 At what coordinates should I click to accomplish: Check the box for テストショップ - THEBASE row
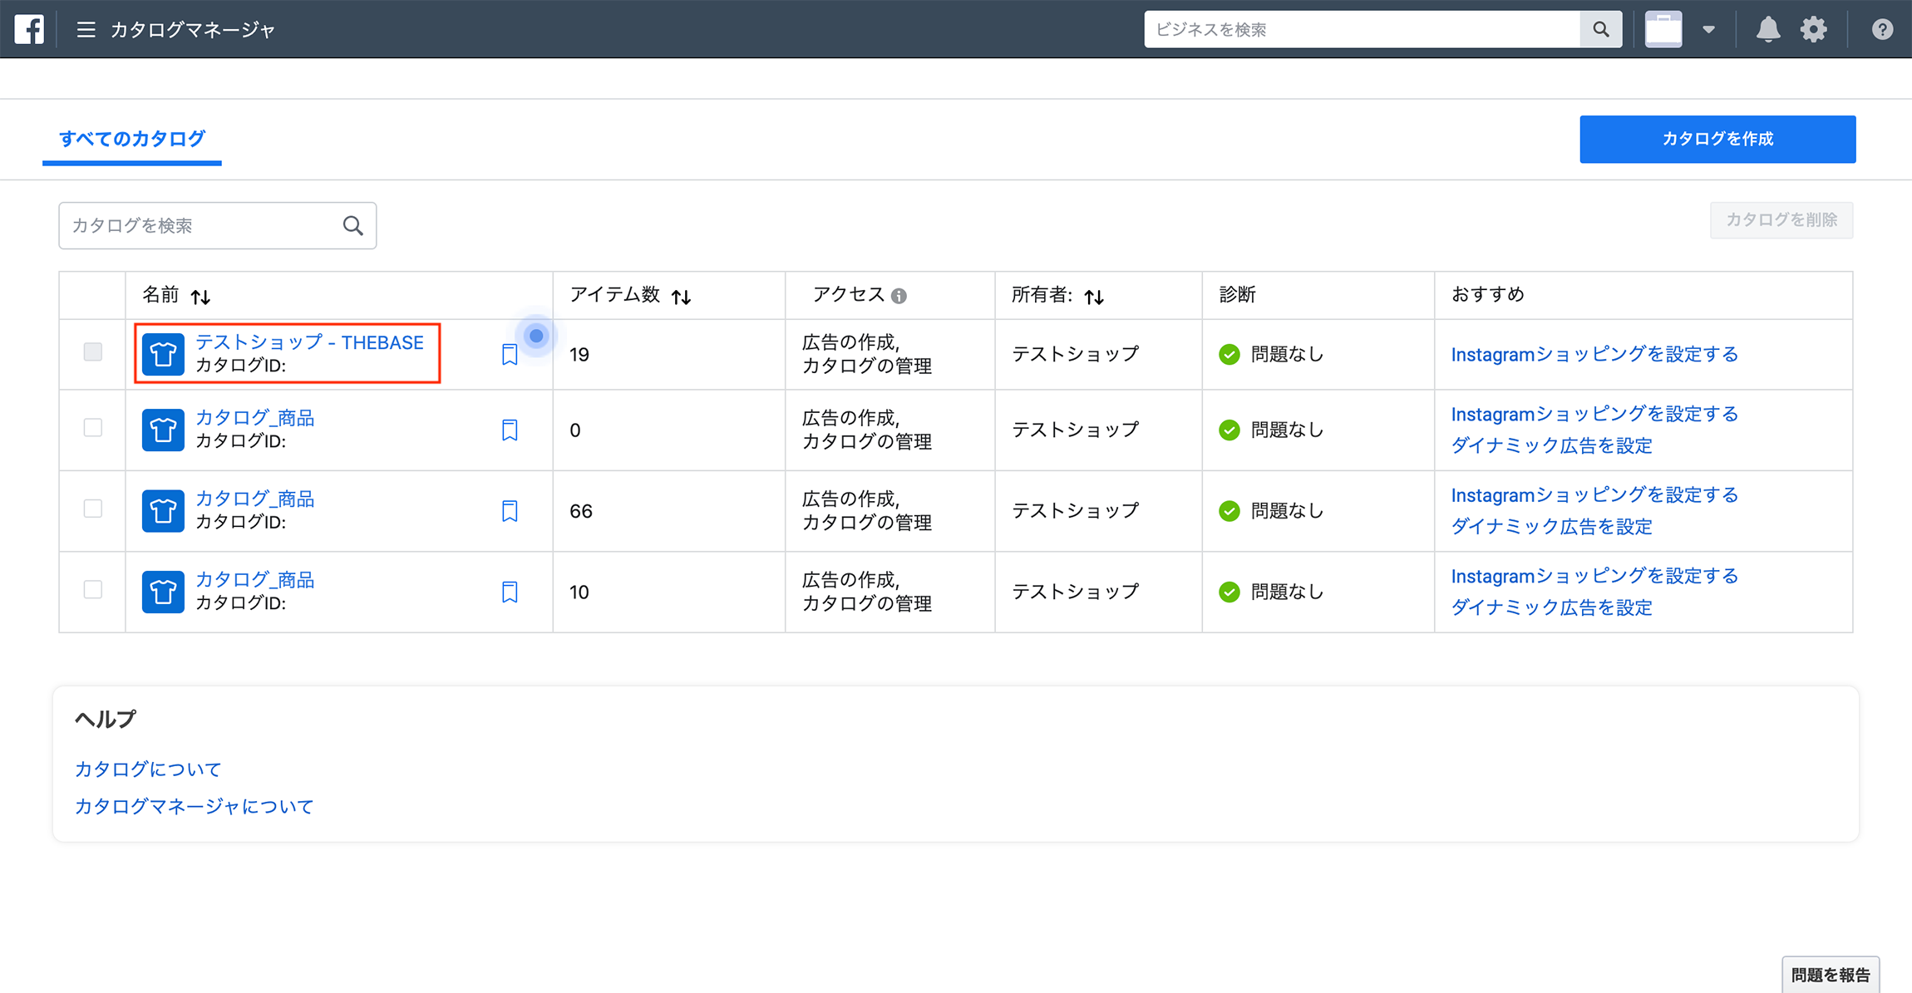[93, 352]
